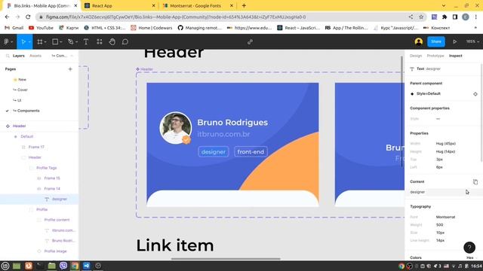Switch to the Inspect tab

pyautogui.click(x=456, y=56)
